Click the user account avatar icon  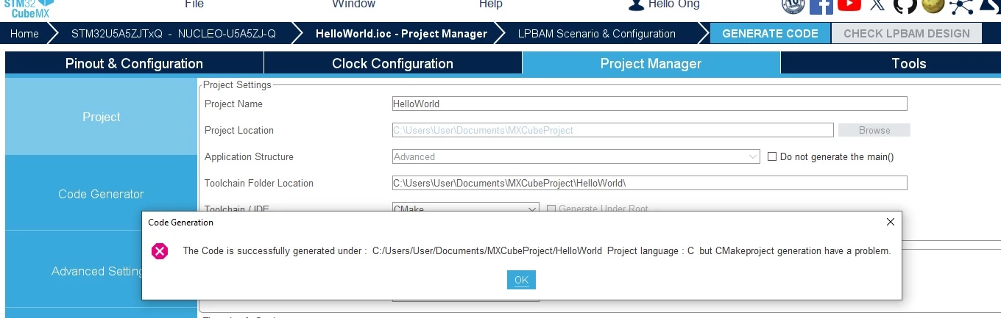(636, 4)
